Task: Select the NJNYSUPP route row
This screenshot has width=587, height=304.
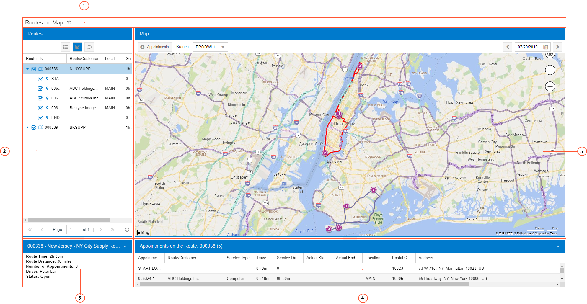Action: click(x=77, y=69)
